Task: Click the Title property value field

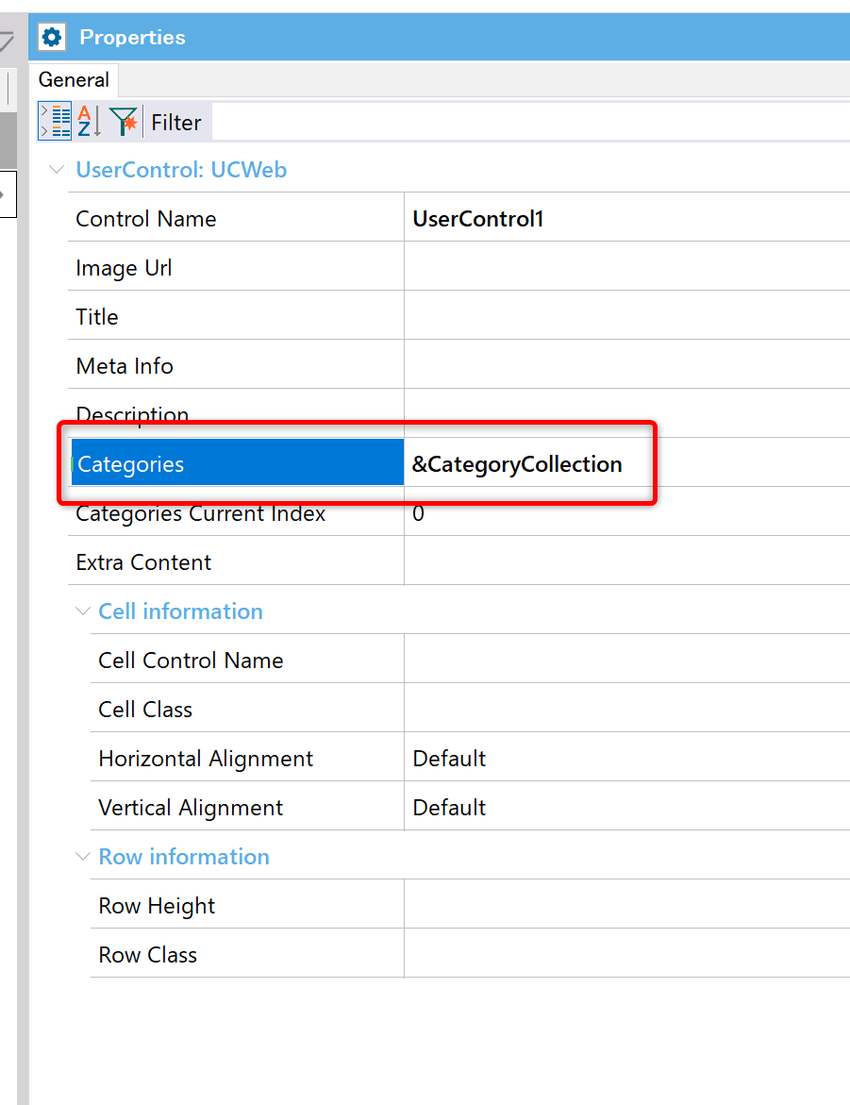Action: tap(626, 316)
